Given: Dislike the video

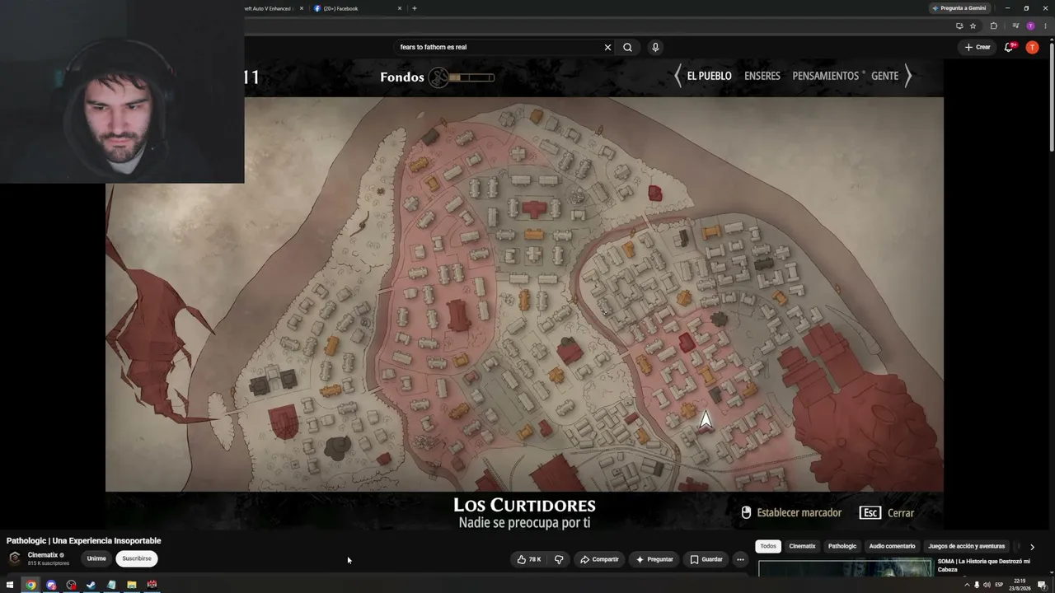Looking at the screenshot, I should [x=559, y=559].
